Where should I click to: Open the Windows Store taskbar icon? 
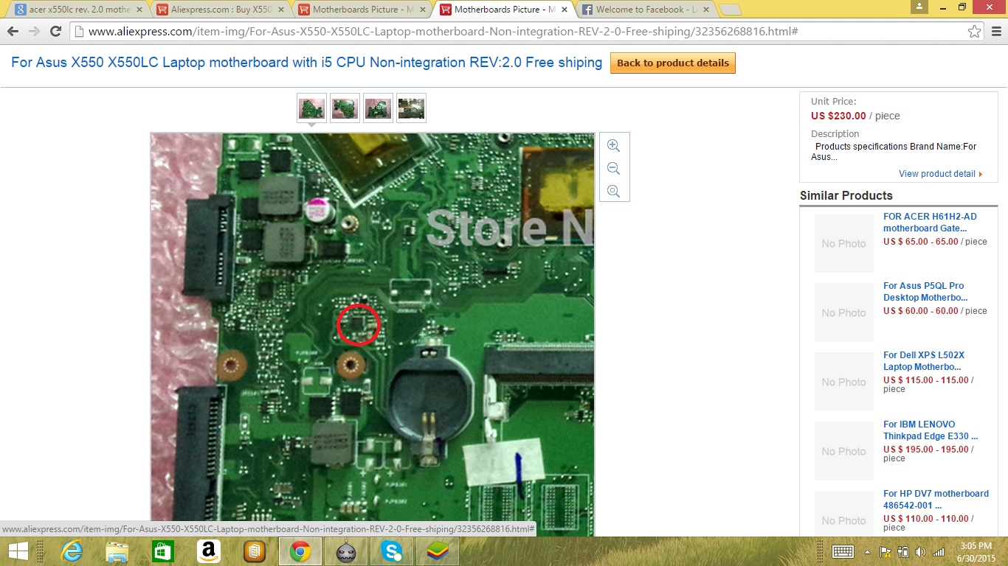[x=163, y=551]
